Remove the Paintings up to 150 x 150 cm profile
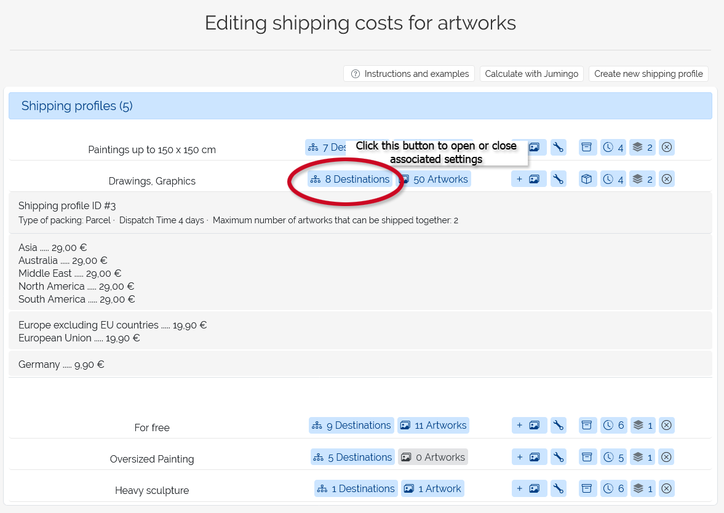The height and width of the screenshot is (513, 724). click(667, 147)
